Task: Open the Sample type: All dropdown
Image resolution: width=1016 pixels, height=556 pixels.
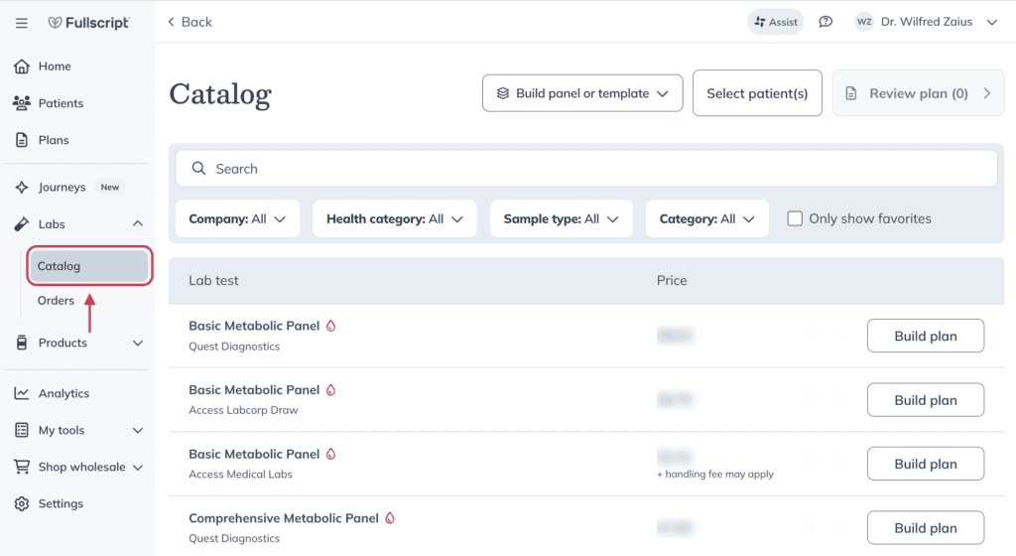Action: (562, 219)
